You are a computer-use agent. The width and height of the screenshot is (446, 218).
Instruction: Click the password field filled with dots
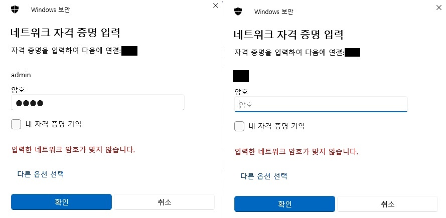(98, 103)
